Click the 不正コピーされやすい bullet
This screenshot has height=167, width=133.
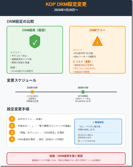click(x=84, y=68)
